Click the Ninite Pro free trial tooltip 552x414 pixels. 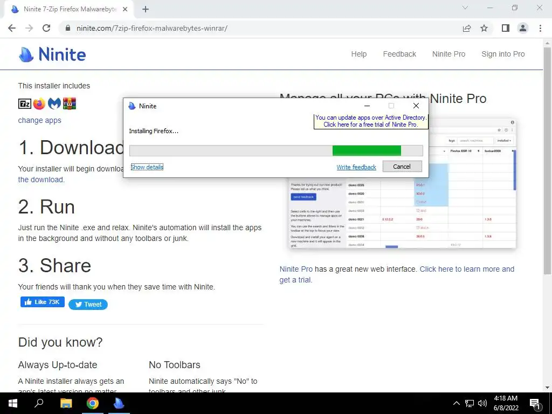coord(371,121)
